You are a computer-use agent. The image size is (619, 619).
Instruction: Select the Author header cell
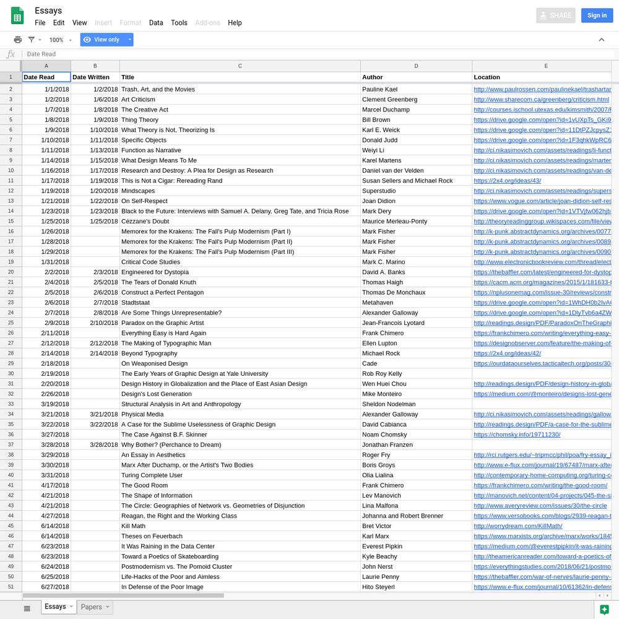(416, 77)
